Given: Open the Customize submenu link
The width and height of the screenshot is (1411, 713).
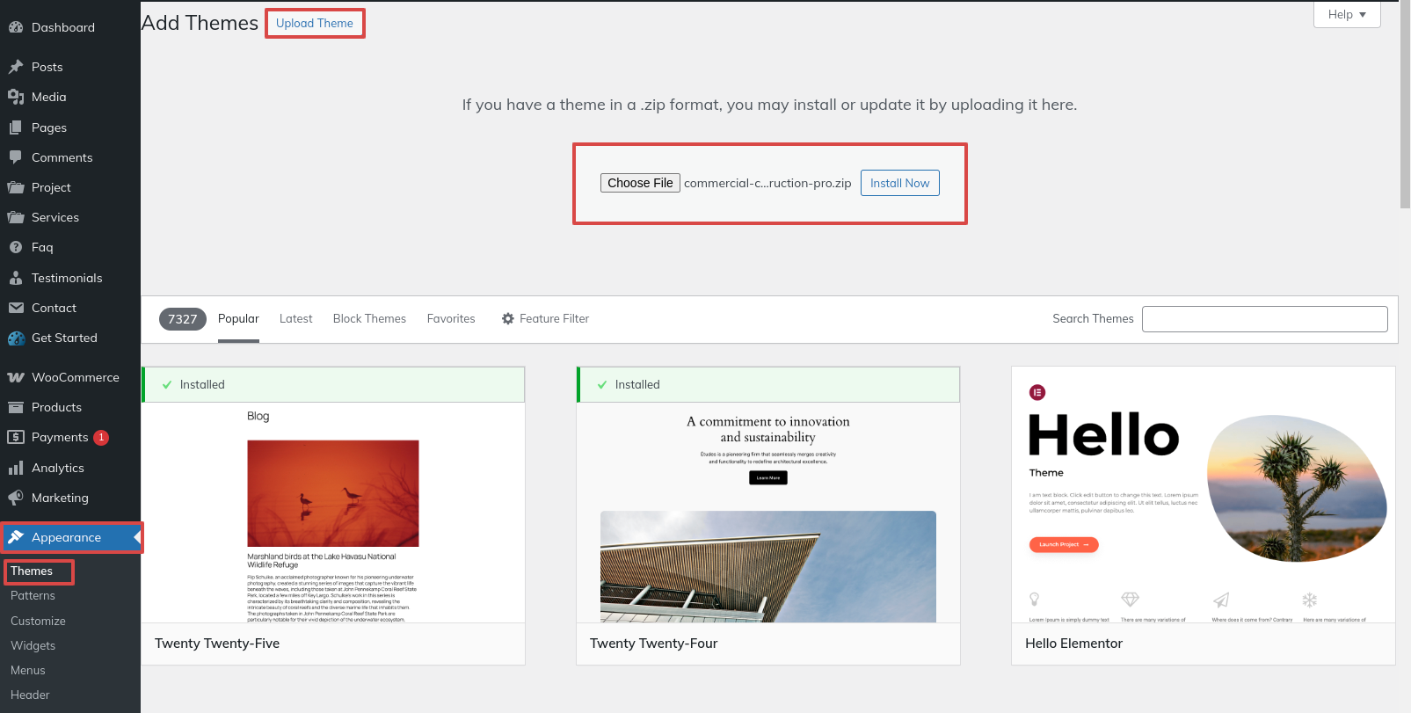Looking at the screenshot, I should click(38, 621).
